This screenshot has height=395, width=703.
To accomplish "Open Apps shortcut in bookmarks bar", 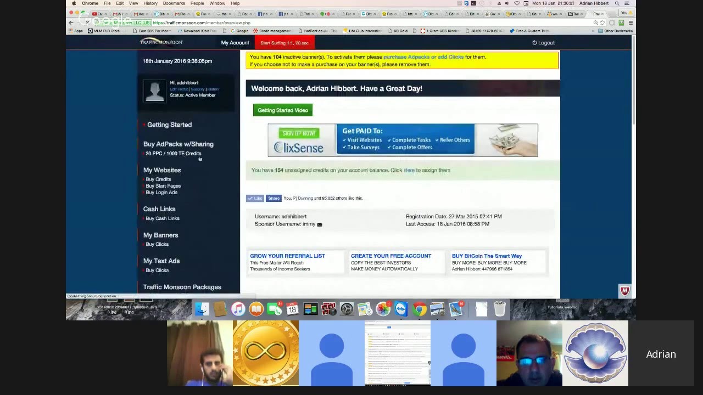I will coord(76,31).
